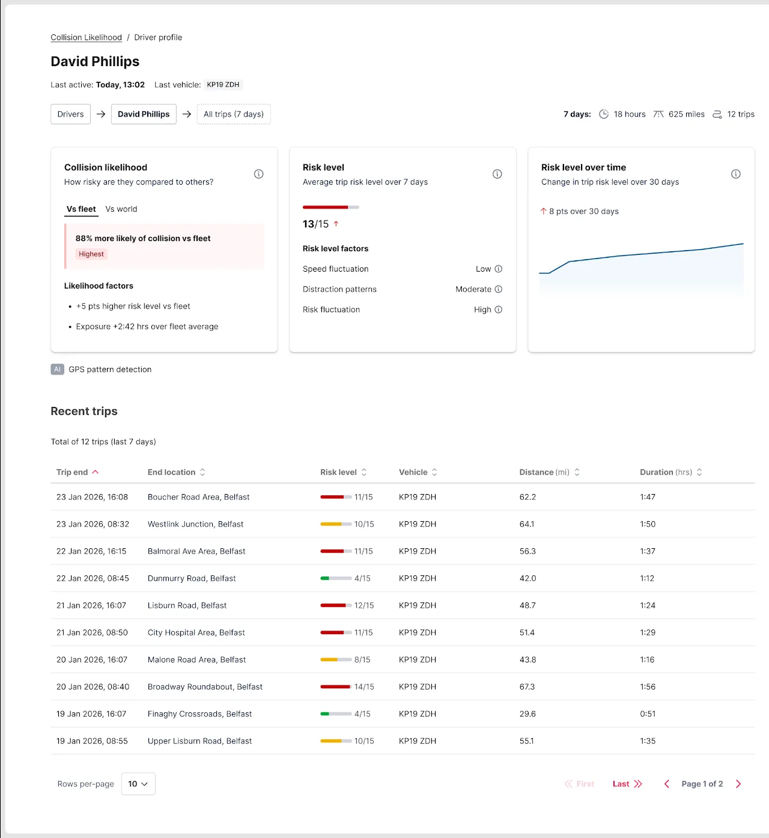769x838 pixels.
Task: Sort table by Vehicle column
Action: pos(418,473)
